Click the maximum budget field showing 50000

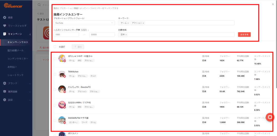pyautogui.click(x=102, y=34)
